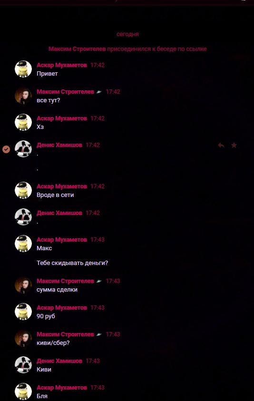Select the message 'Тебе скидывать деньги?'
This screenshot has height=401, width=254.
coord(72,263)
